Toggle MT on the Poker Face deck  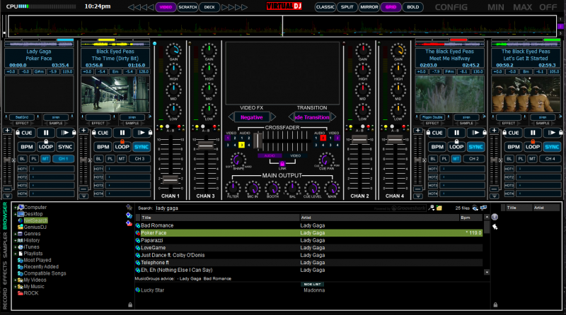point(45,159)
